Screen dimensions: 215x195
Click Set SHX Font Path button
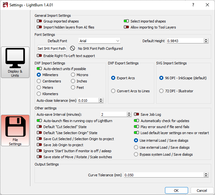coord(52,48)
